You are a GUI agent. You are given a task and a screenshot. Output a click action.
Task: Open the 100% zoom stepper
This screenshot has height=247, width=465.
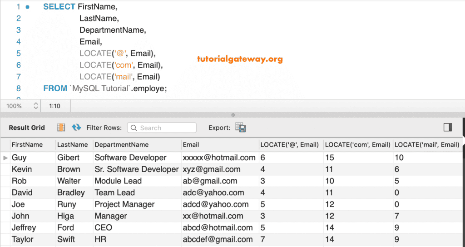36,106
